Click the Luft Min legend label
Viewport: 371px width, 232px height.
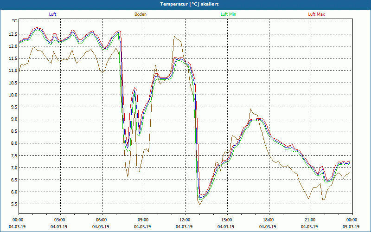click(228, 14)
